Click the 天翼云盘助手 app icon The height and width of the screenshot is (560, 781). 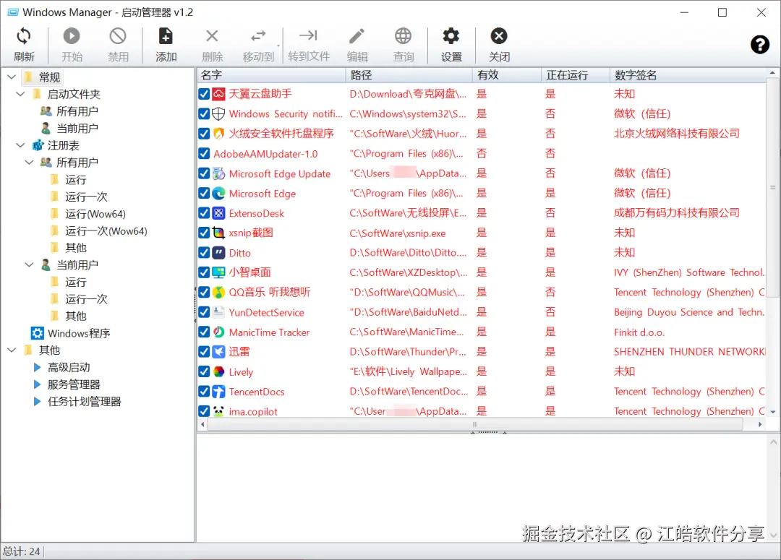click(218, 94)
